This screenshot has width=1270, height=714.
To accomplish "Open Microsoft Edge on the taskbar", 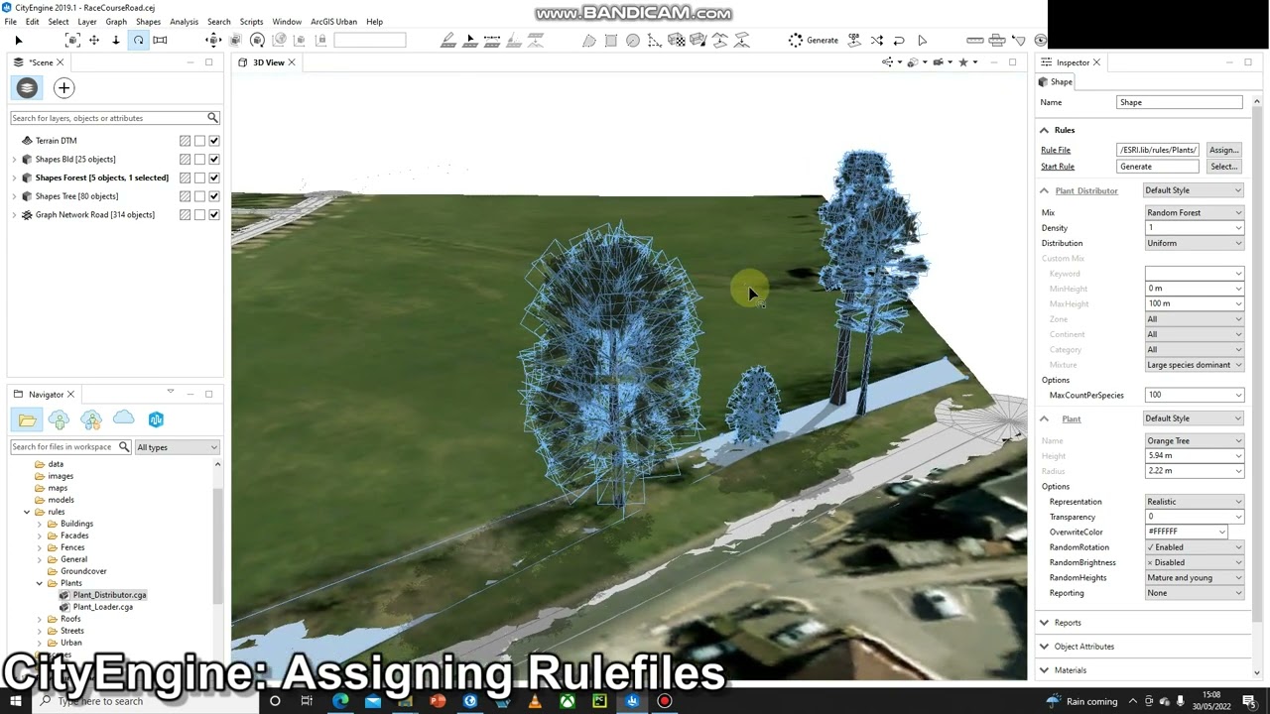I will tap(340, 701).
